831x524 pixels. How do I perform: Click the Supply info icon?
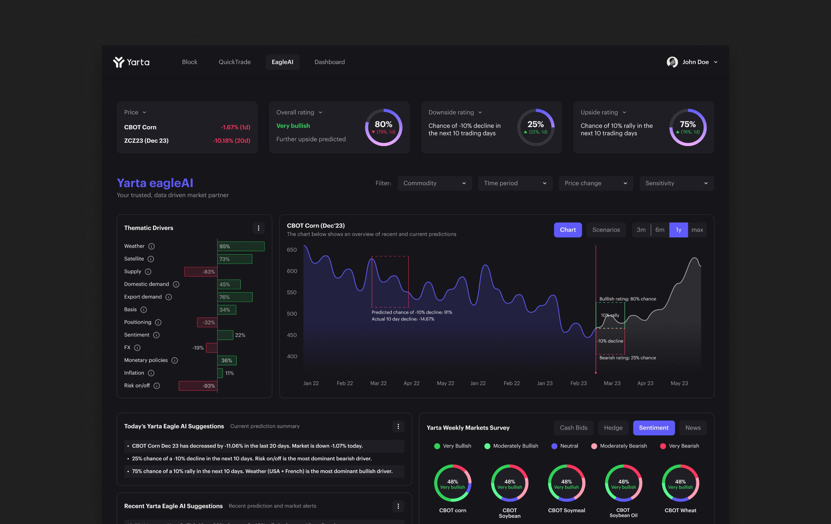148,272
